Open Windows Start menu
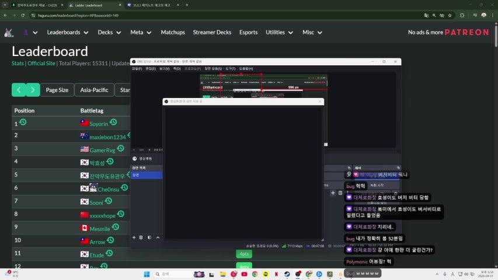Screen dimensions: 498x280 tap(147, 274)
